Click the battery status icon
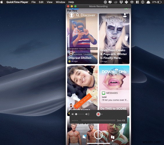 pos(160,2)
